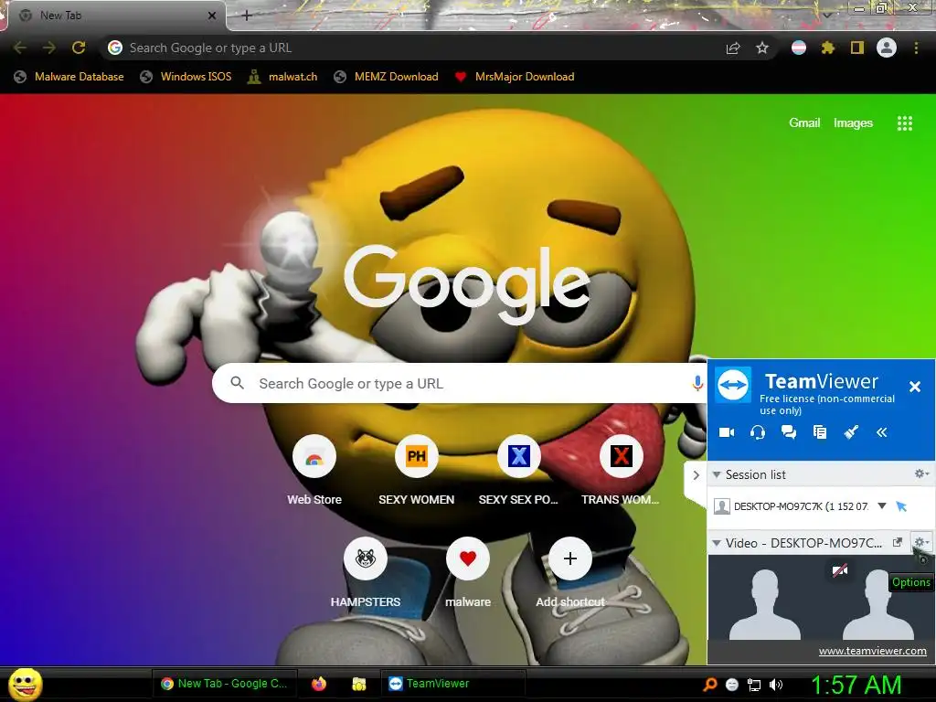Open TeamViewer file box icon
The height and width of the screenshot is (702, 936).
click(820, 432)
